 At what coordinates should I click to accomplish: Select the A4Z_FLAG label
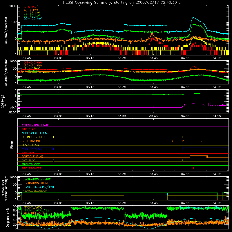click(28, 160)
